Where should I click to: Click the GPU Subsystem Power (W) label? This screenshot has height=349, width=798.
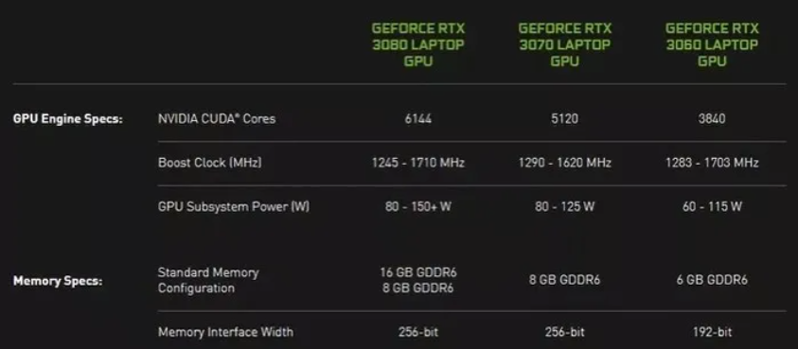pos(234,206)
